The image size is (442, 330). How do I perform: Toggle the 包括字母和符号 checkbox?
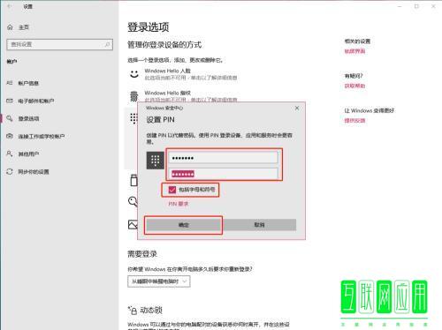pos(172,190)
